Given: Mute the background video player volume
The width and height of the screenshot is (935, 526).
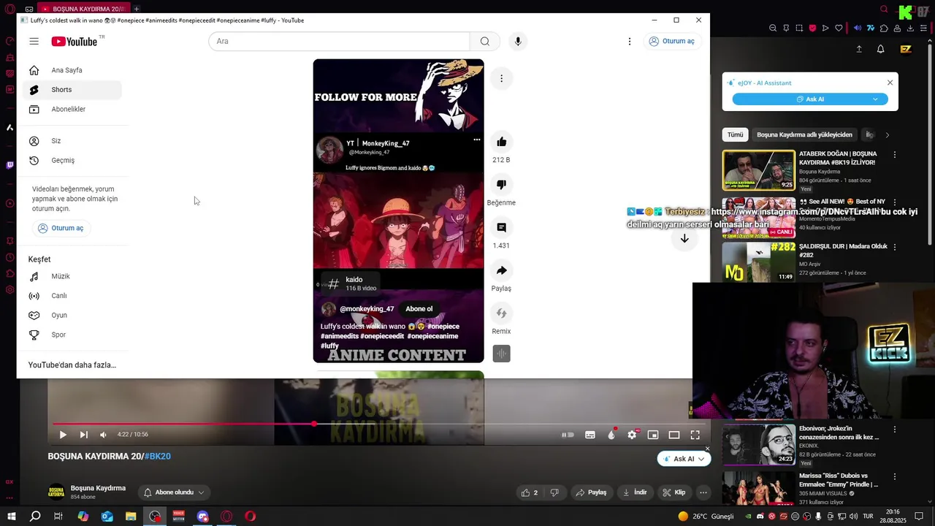Looking at the screenshot, I should 103,435.
